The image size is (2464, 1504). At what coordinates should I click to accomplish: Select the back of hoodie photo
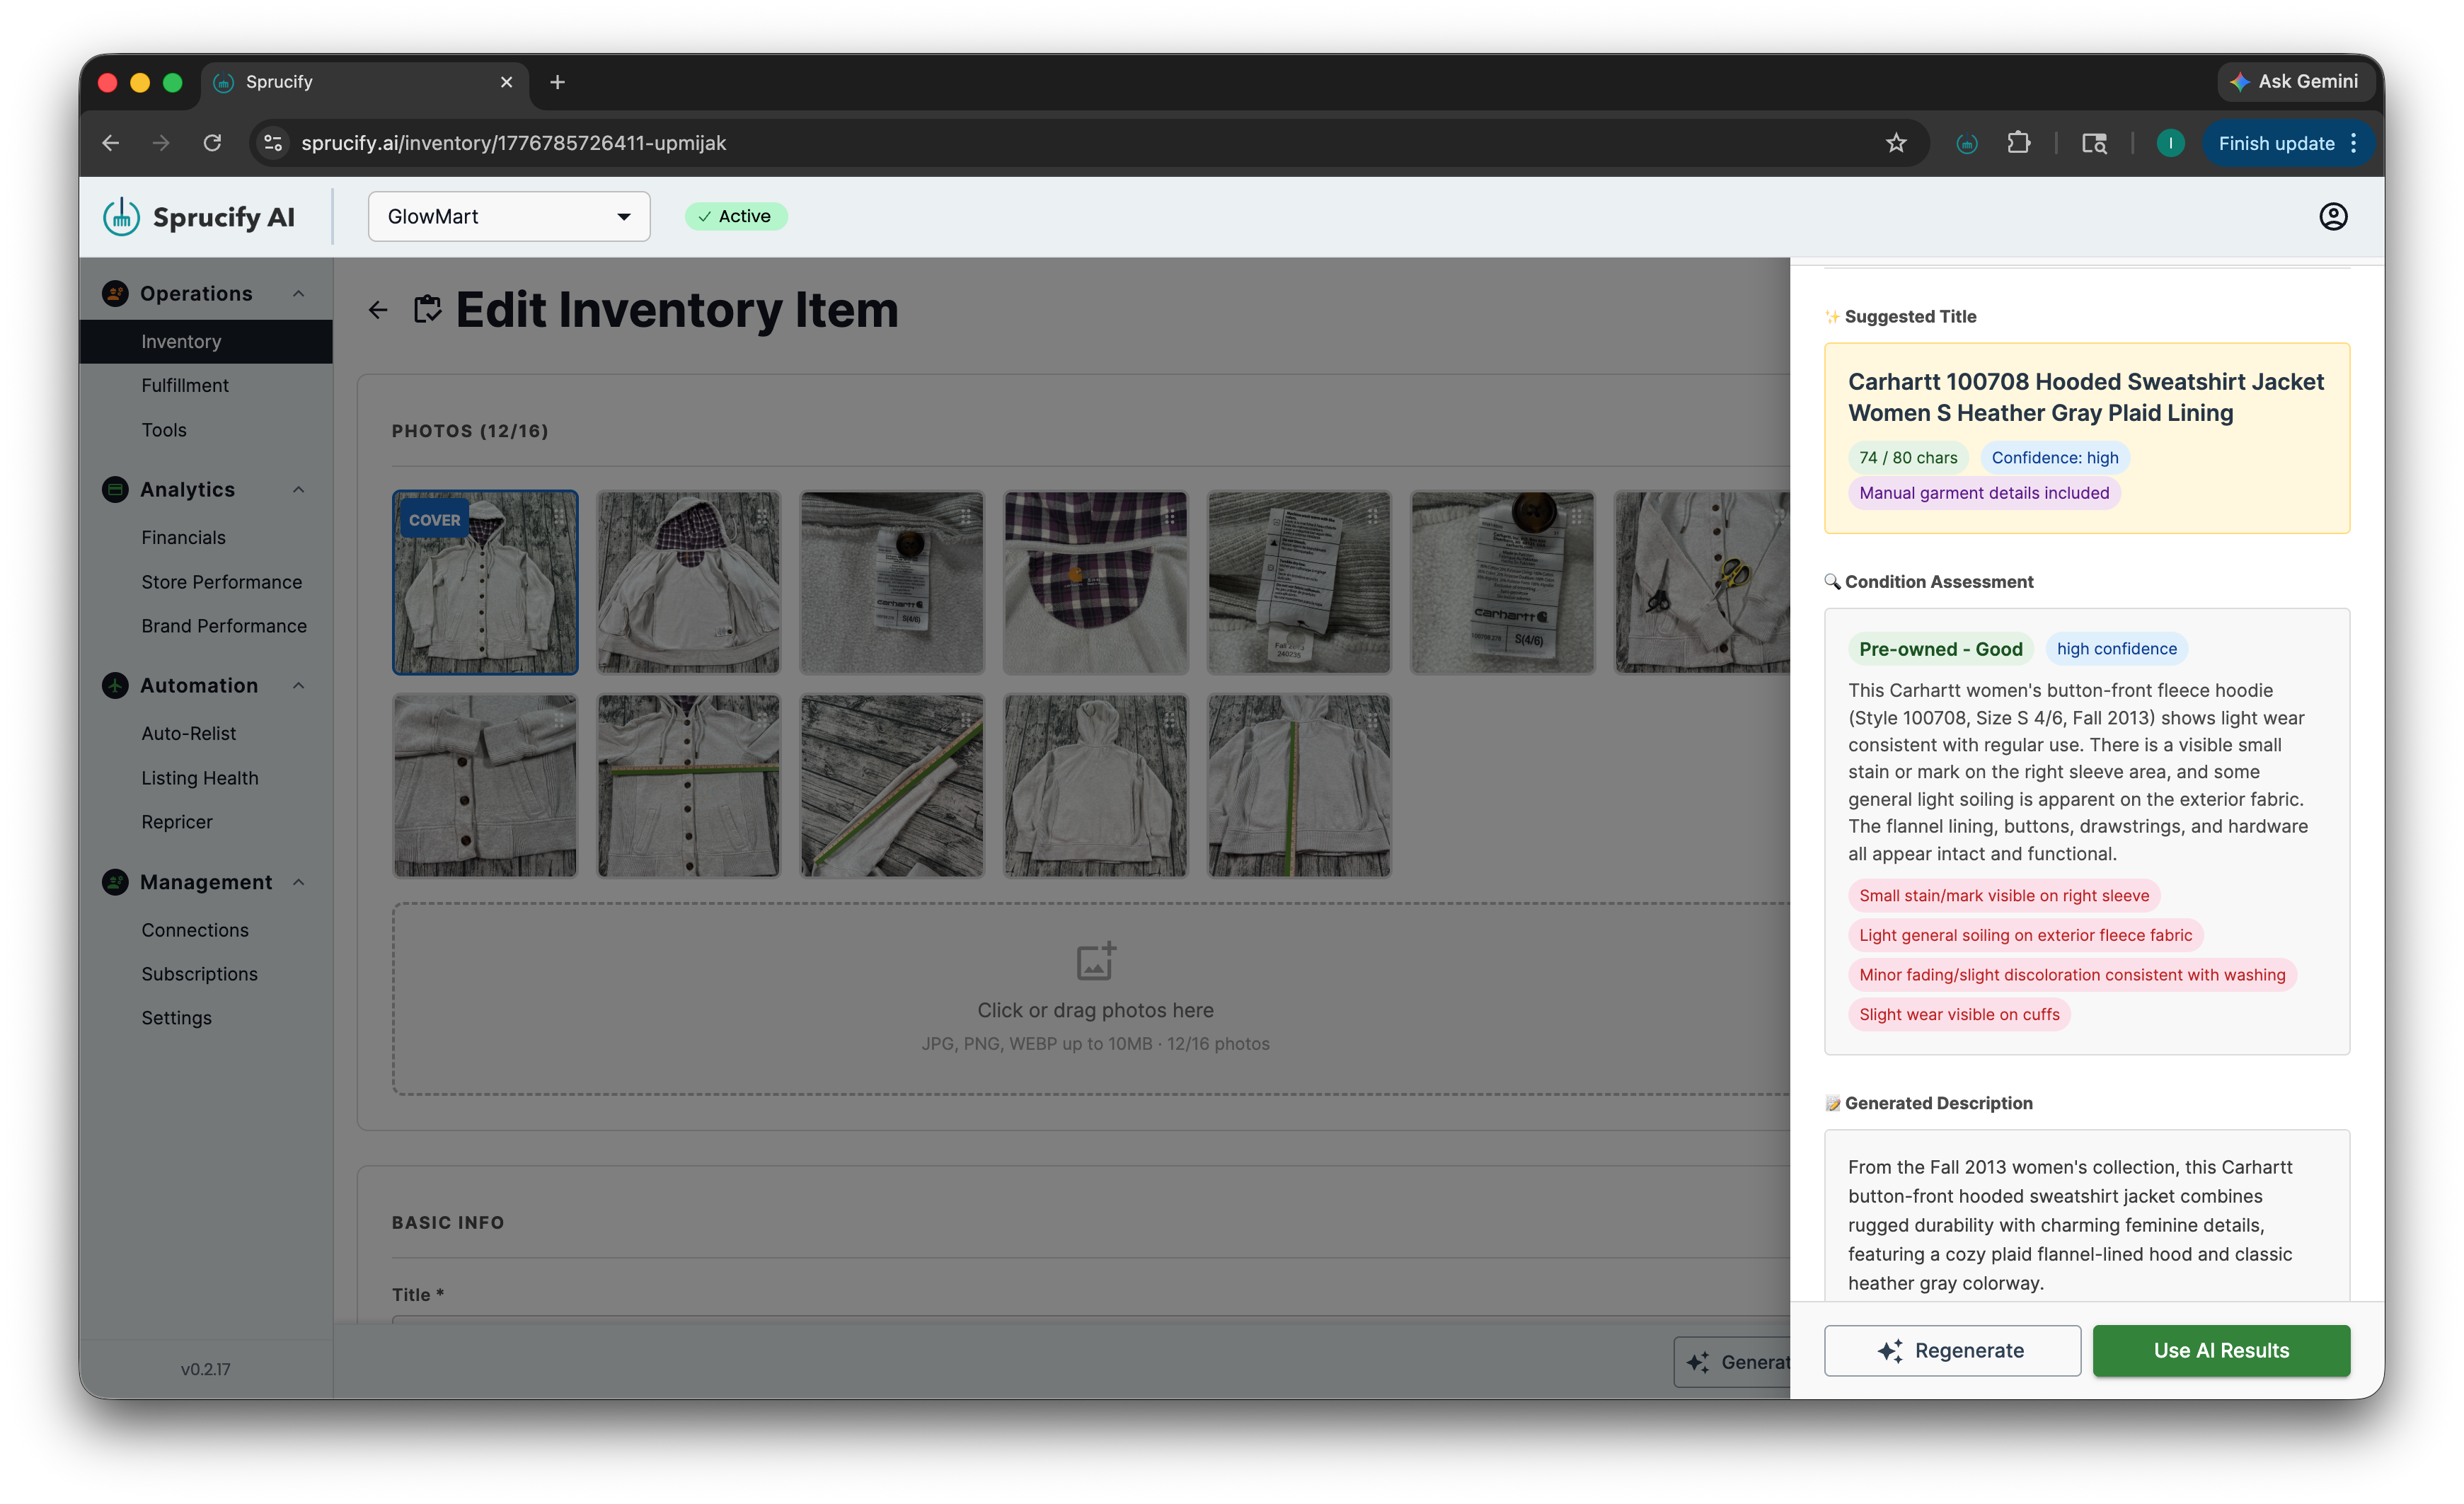coord(1095,785)
